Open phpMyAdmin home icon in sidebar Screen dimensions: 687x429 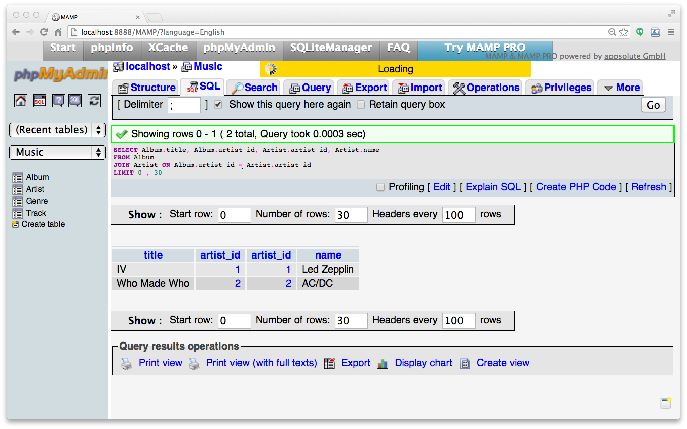coord(21,101)
